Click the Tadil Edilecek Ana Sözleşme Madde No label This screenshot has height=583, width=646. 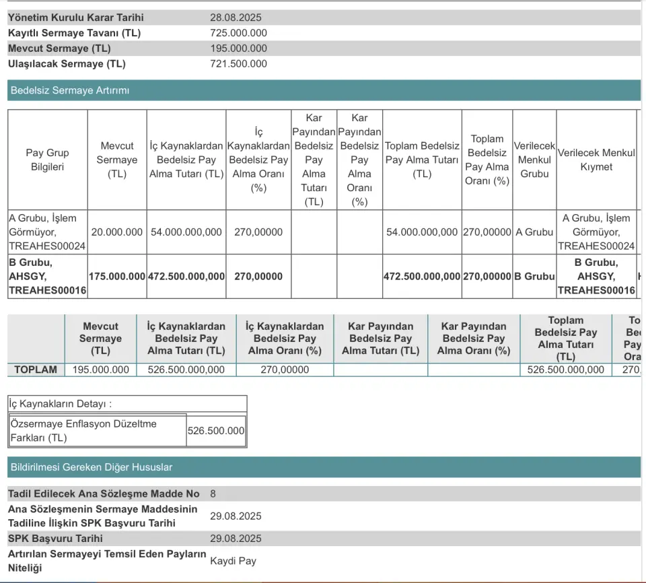pyautogui.click(x=104, y=493)
